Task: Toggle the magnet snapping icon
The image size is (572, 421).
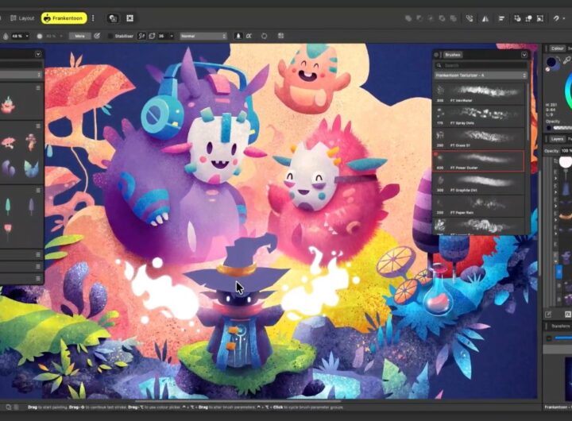Action: [x=556, y=18]
